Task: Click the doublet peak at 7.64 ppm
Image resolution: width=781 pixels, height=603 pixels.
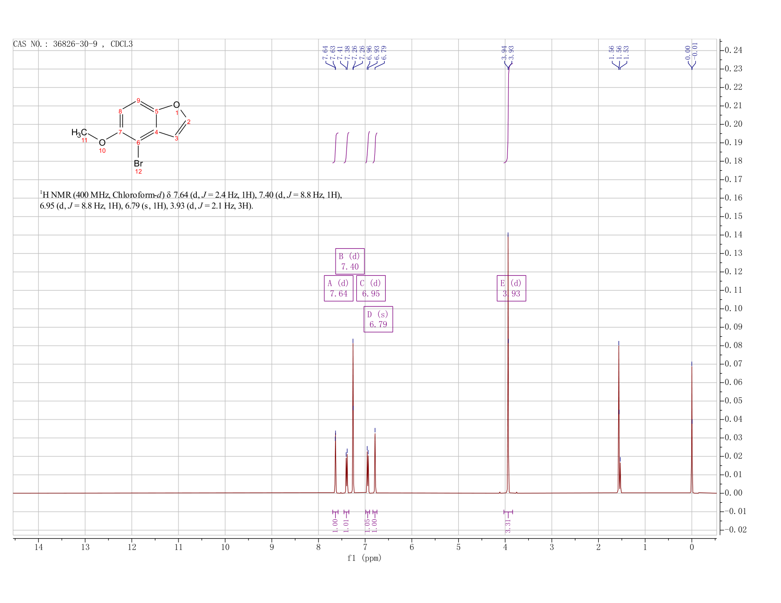Action: (336, 463)
